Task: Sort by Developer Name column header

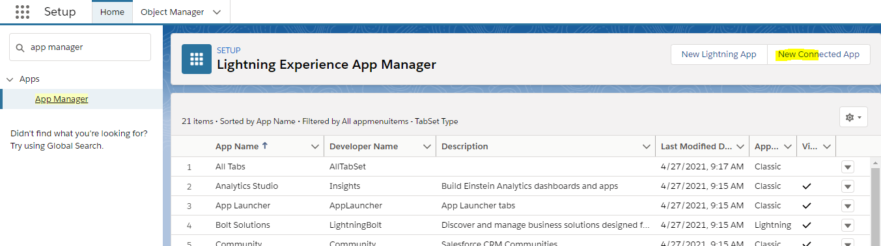Action: tap(363, 147)
